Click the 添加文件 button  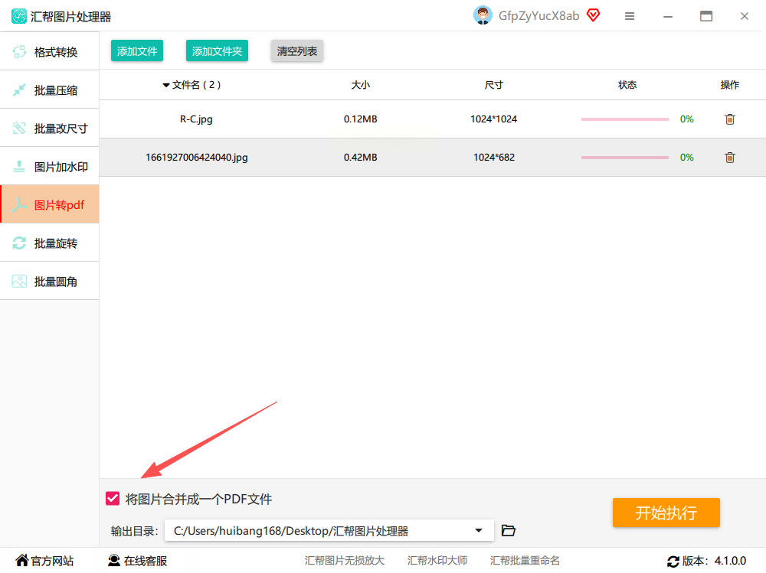coord(137,50)
